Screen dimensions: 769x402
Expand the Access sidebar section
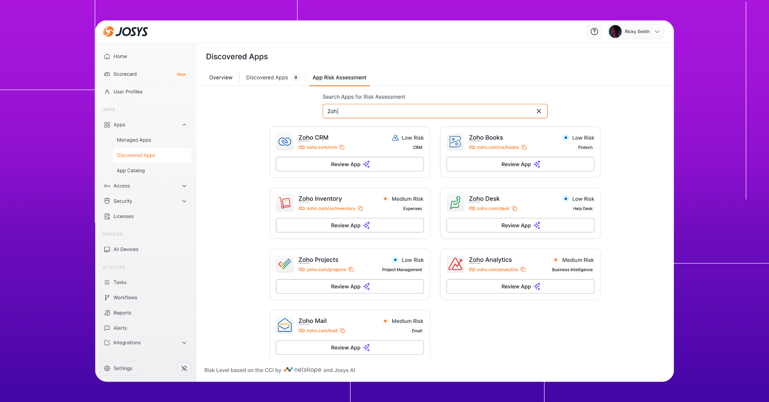point(184,186)
